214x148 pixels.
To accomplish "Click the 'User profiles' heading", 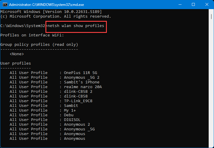I will tap(16, 63).
